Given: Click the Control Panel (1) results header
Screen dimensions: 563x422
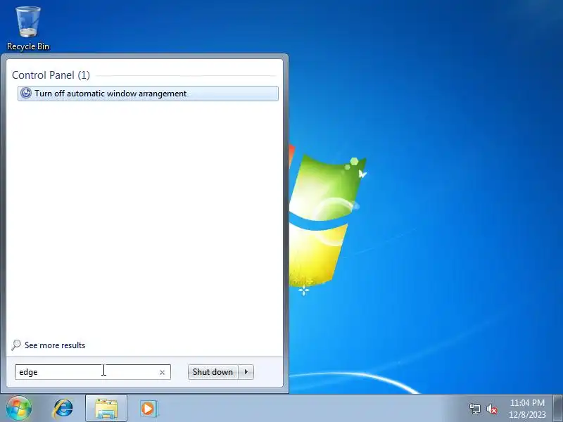Looking at the screenshot, I should coord(51,75).
